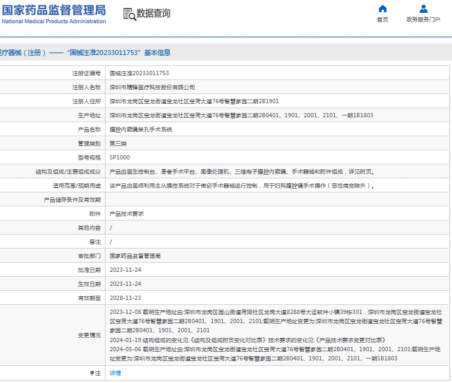Select registrant name 深圳市精锋医疗科技股份有限公司
This screenshot has width=452, height=383.
coord(152,87)
